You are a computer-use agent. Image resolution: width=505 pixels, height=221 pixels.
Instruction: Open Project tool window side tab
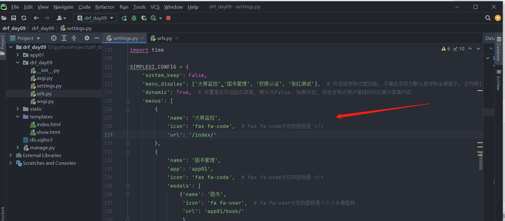[3, 45]
